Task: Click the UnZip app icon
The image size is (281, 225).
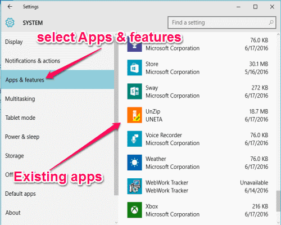Action: coord(134,115)
